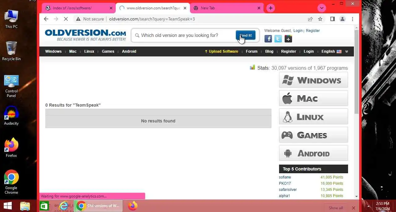Image resolution: width=396 pixels, height=212 pixels.
Task: Click the Upload Software link
Action: tap(222, 51)
